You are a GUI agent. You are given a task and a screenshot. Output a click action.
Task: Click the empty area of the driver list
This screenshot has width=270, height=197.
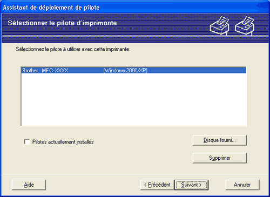tap(133, 99)
